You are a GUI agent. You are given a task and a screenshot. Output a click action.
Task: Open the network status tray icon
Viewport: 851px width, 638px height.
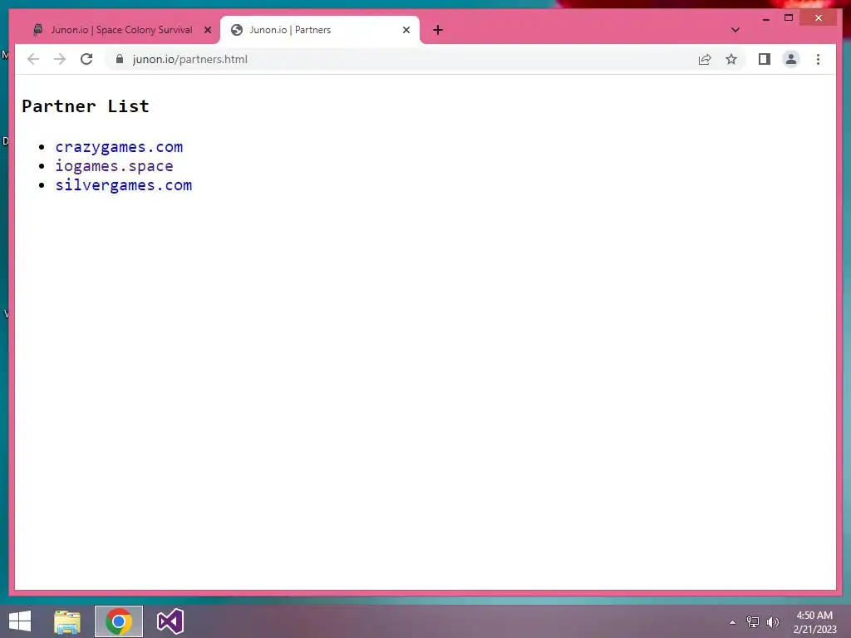(753, 622)
